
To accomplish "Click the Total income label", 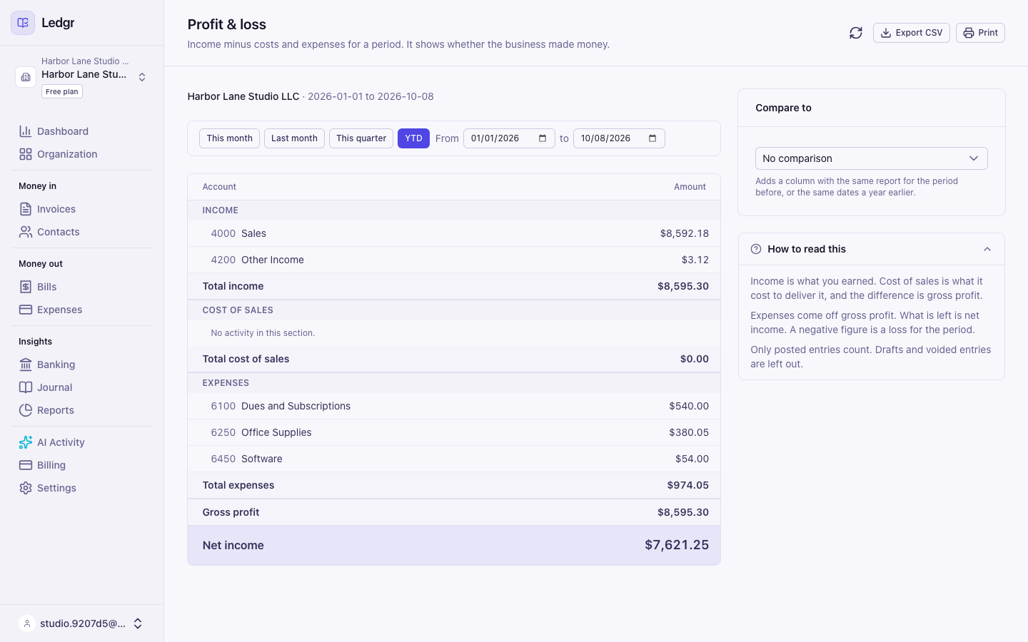I will click(x=233, y=286).
